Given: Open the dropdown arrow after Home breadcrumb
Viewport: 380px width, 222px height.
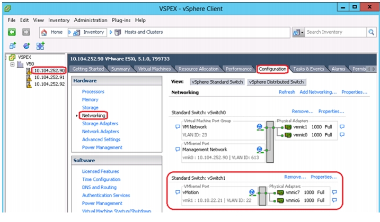Looking at the screenshot, I should tap(69, 32).
